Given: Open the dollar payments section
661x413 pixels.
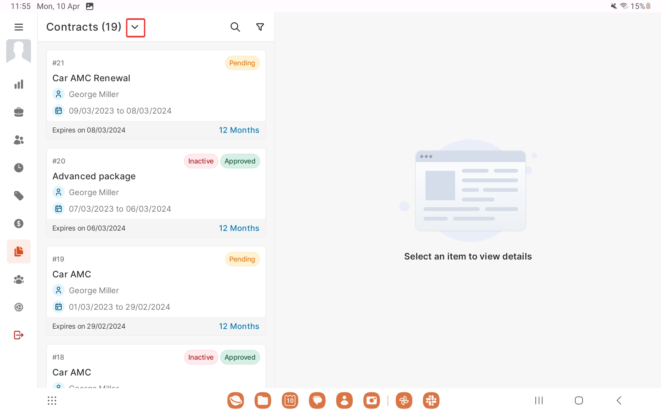Looking at the screenshot, I should click(19, 223).
